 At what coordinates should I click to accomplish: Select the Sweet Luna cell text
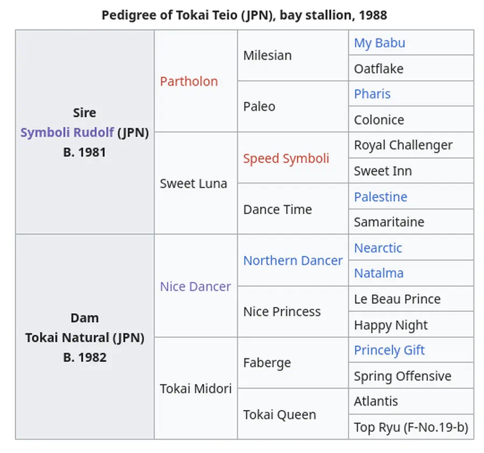tap(193, 183)
